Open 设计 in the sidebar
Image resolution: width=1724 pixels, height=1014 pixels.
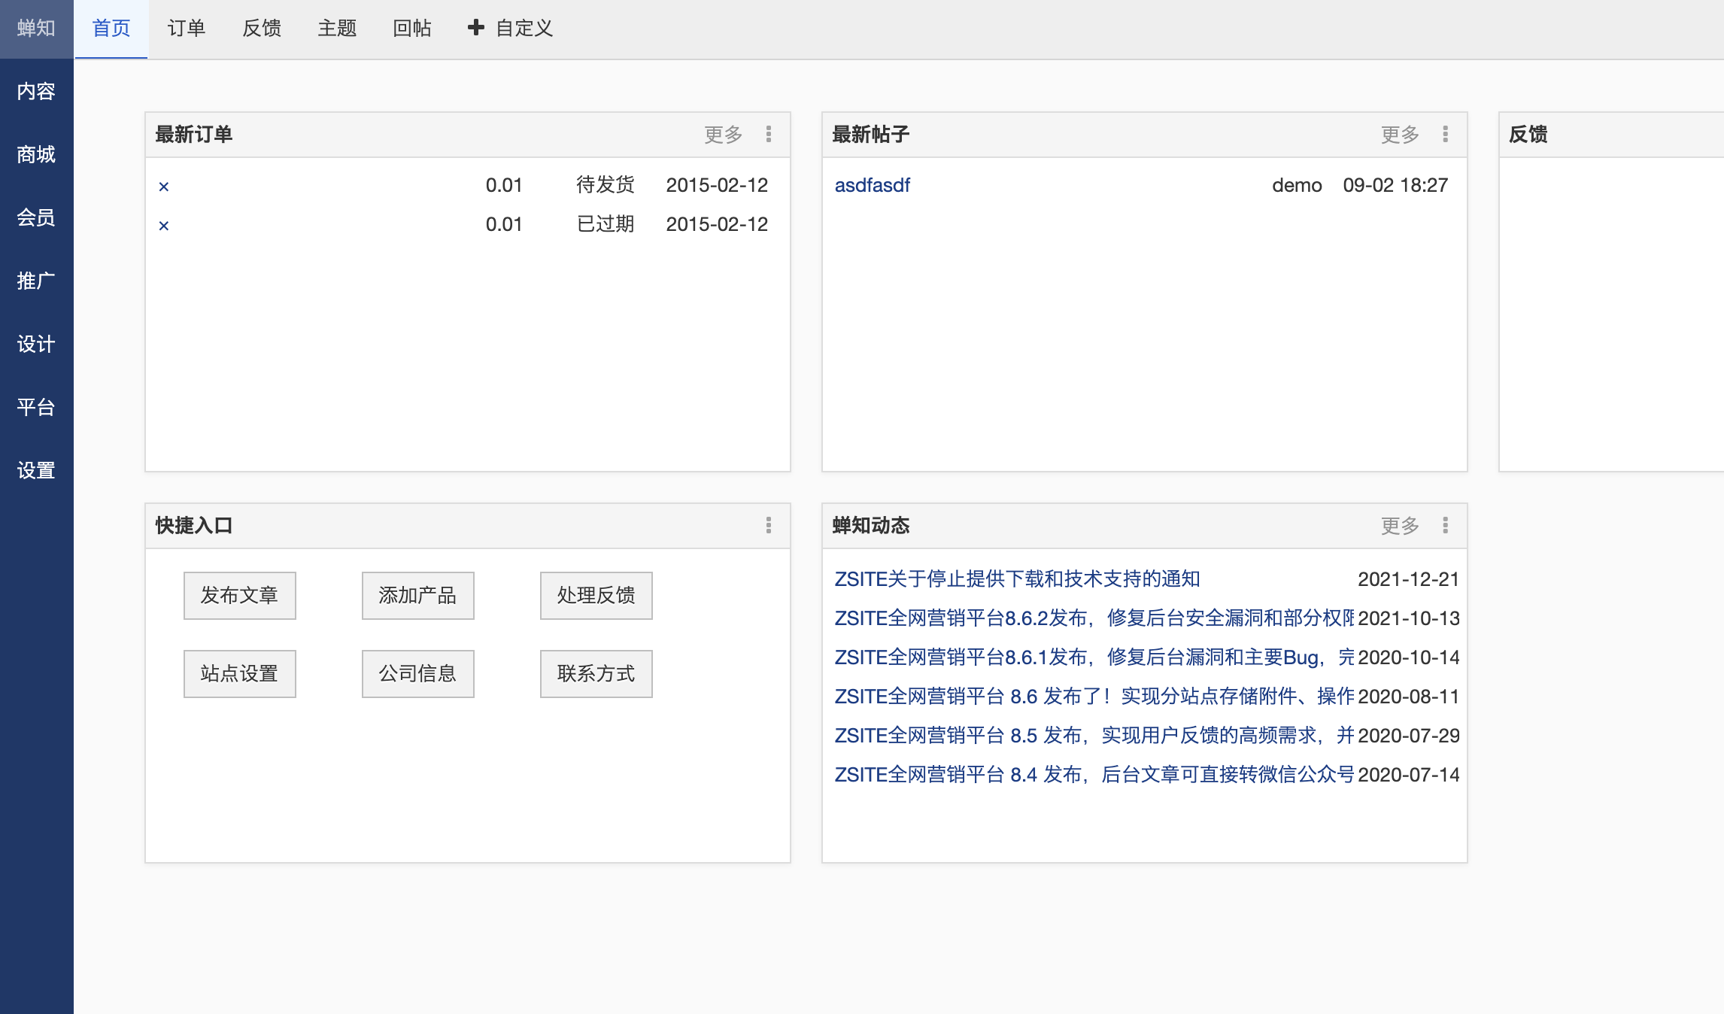click(36, 344)
